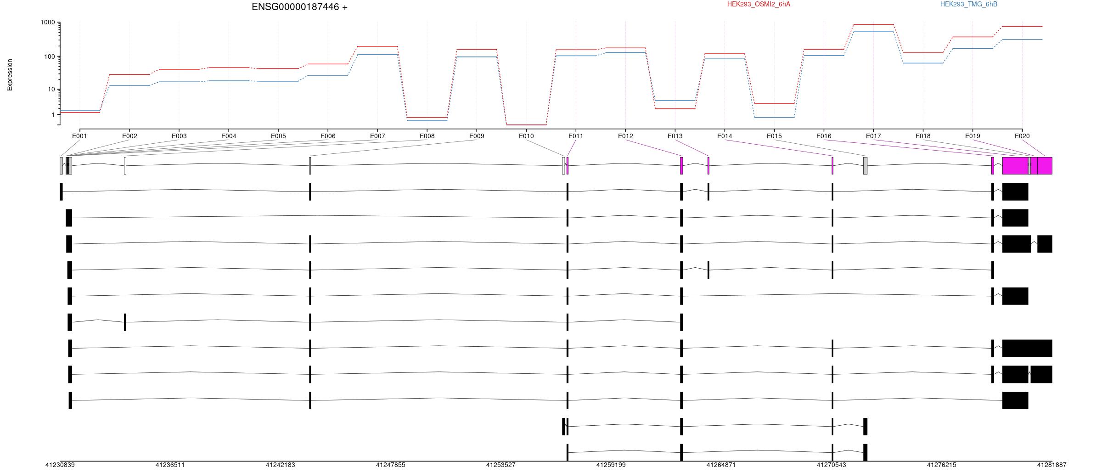This screenshot has height=473, width=1102.
Task: Click the 1 tick on expression axis
Action: click(x=53, y=115)
